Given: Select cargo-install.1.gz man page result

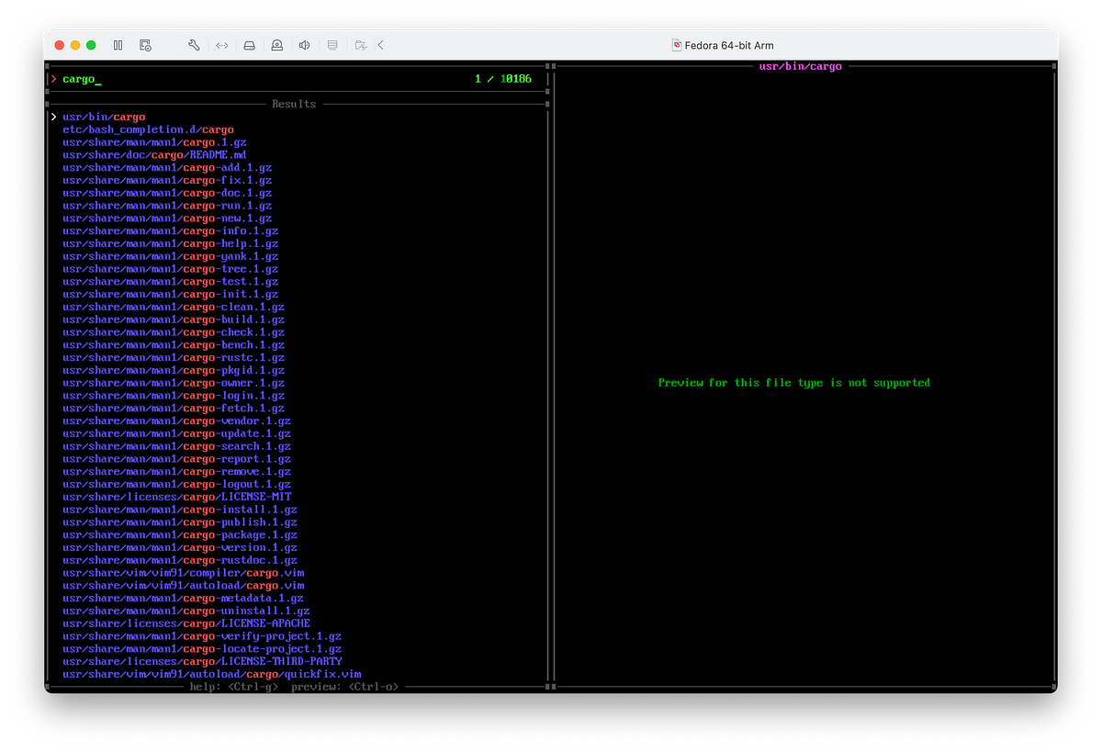Looking at the screenshot, I should (x=180, y=510).
